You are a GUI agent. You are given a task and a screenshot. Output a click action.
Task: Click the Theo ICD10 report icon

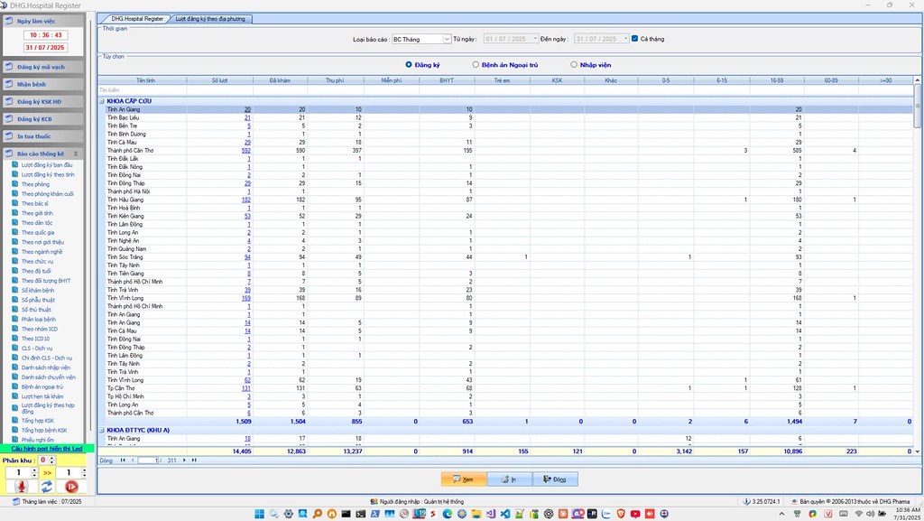tap(15, 339)
